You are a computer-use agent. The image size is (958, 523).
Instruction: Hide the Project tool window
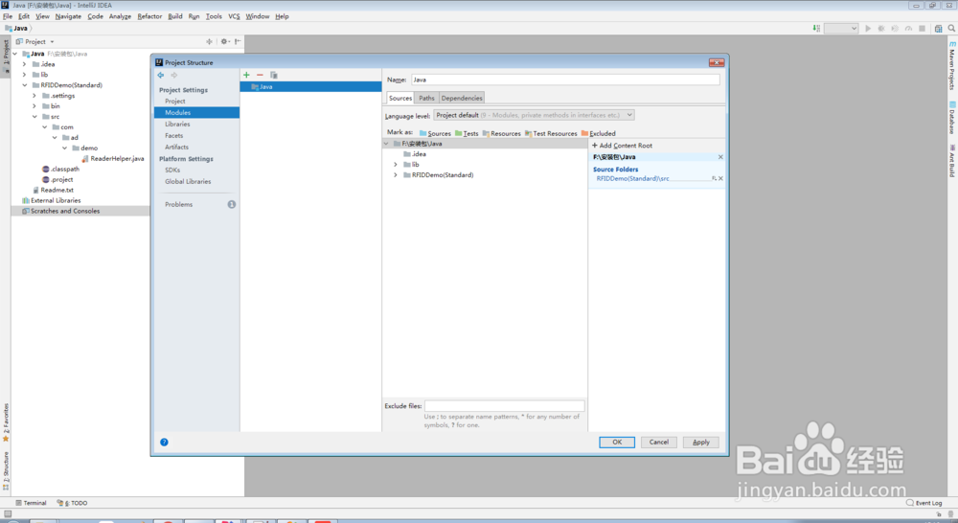click(x=238, y=41)
